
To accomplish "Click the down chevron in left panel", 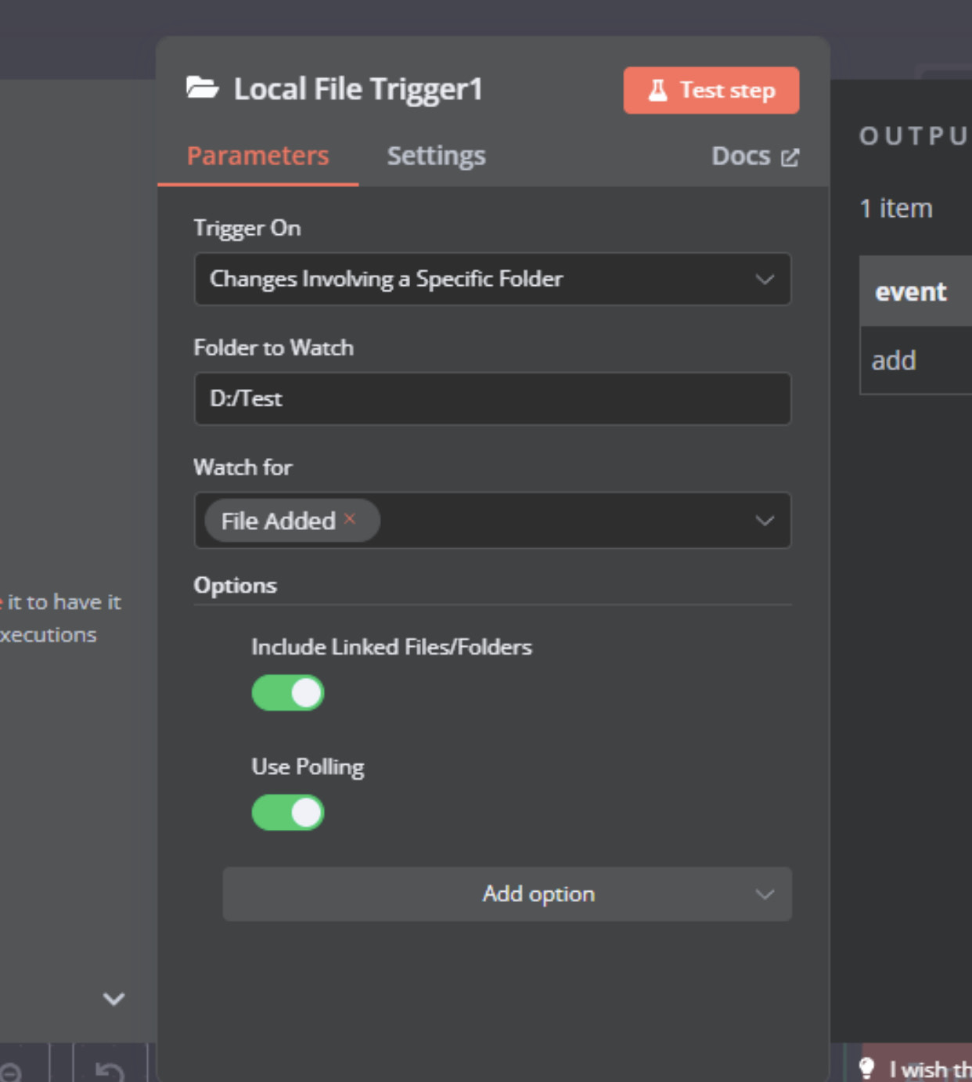I will pyautogui.click(x=114, y=999).
